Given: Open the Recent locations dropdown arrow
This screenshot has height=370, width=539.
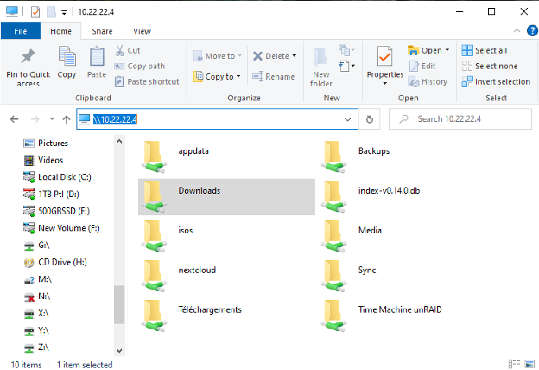Looking at the screenshot, I should coord(52,118).
